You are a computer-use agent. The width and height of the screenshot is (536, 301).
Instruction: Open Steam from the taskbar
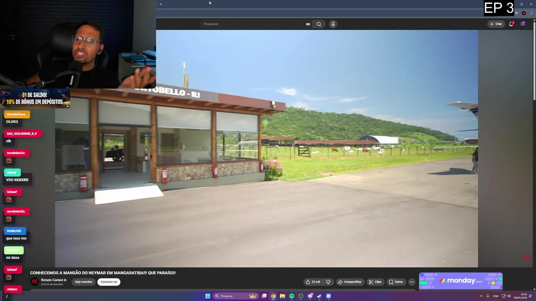coord(319,296)
